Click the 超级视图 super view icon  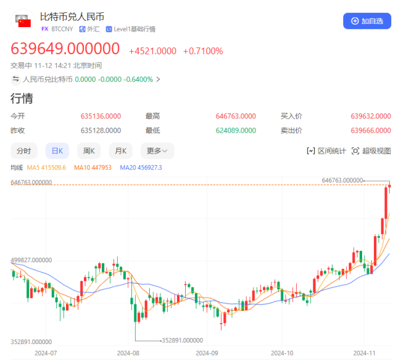[355, 151]
